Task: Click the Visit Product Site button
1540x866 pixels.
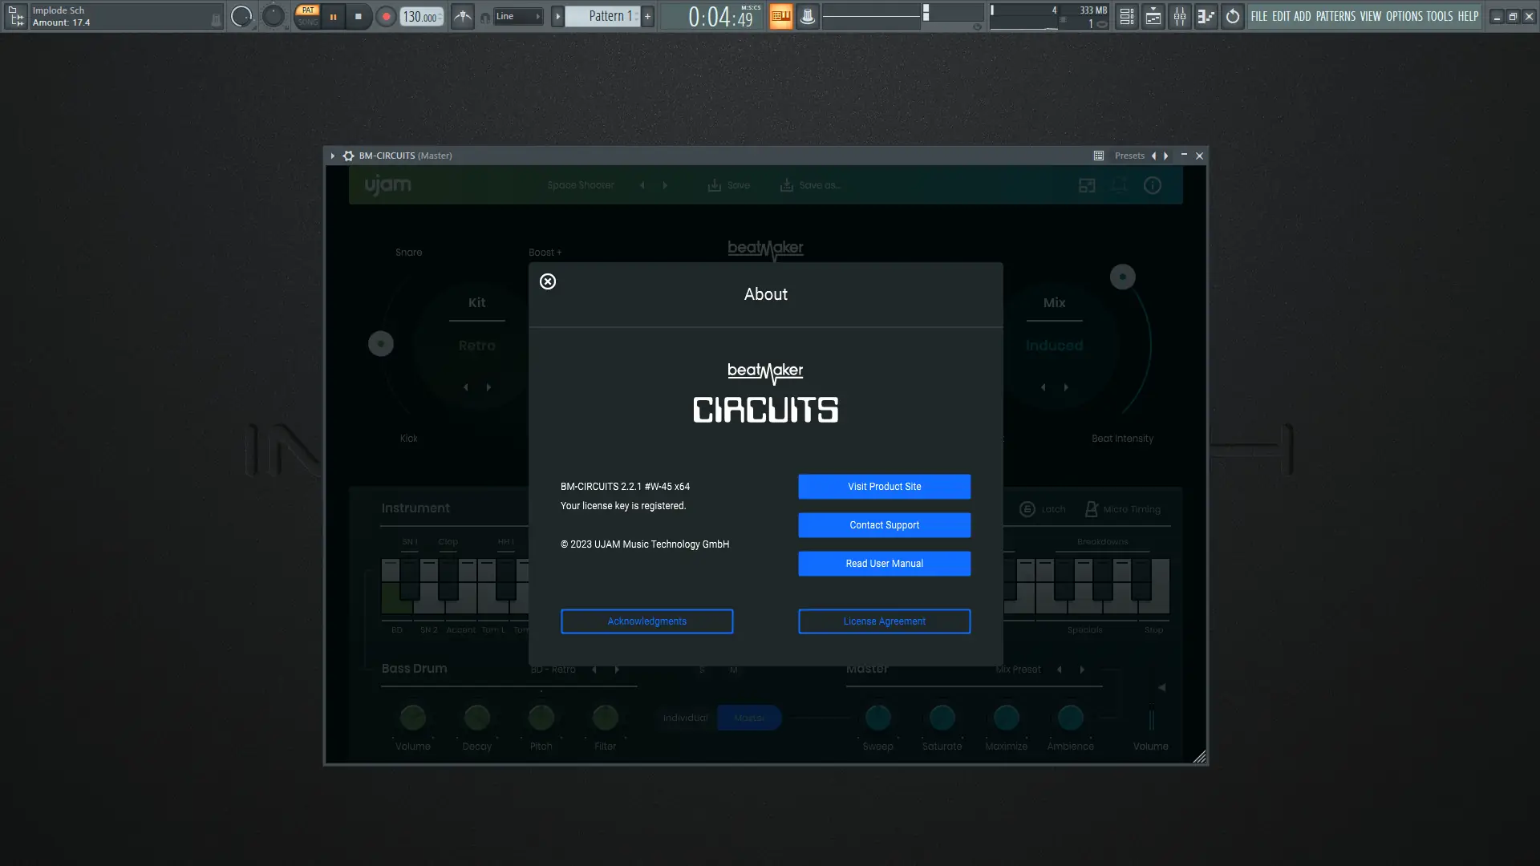Action: pyautogui.click(x=884, y=487)
